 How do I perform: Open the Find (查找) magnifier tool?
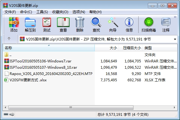(x=96, y=25)
